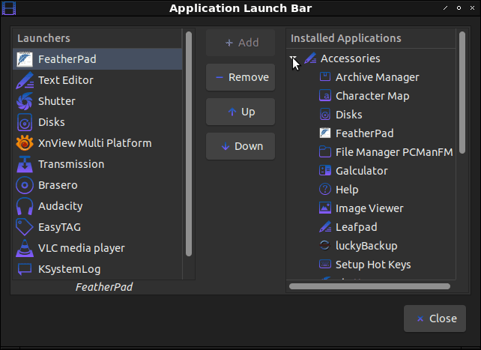Click the Archive Manager icon

click(x=325, y=77)
